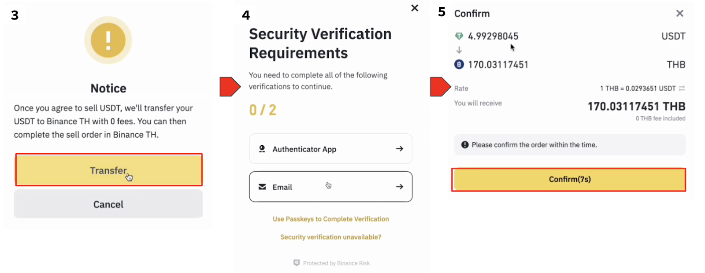This screenshot has width=705, height=273.
Task: Open Email verification via its arrow
Action: (x=399, y=187)
